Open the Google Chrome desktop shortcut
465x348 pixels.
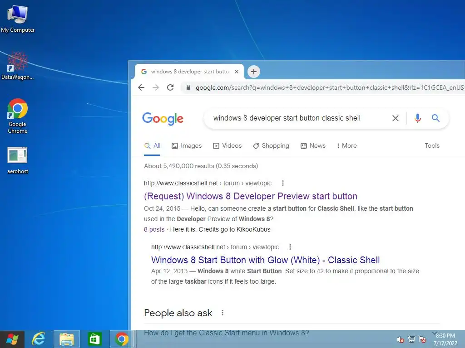pos(18,116)
